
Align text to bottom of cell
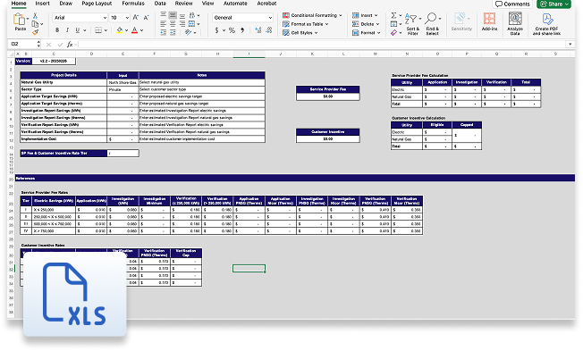(182, 15)
